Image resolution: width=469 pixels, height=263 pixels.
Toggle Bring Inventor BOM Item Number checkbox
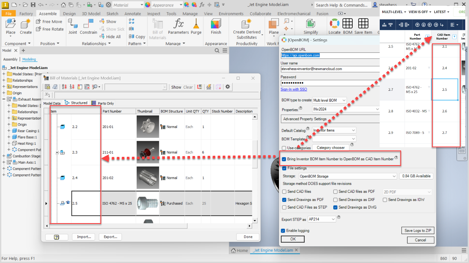[284, 159]
